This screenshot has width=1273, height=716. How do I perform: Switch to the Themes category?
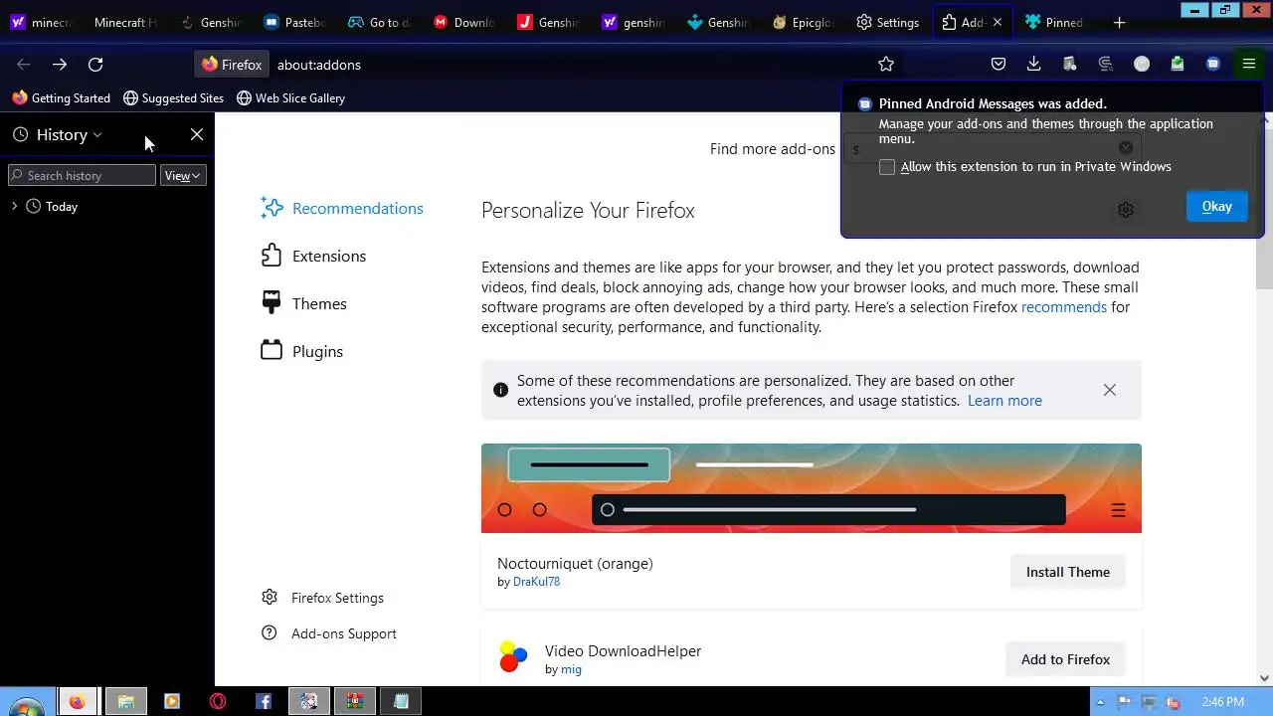tap(303, 303)
